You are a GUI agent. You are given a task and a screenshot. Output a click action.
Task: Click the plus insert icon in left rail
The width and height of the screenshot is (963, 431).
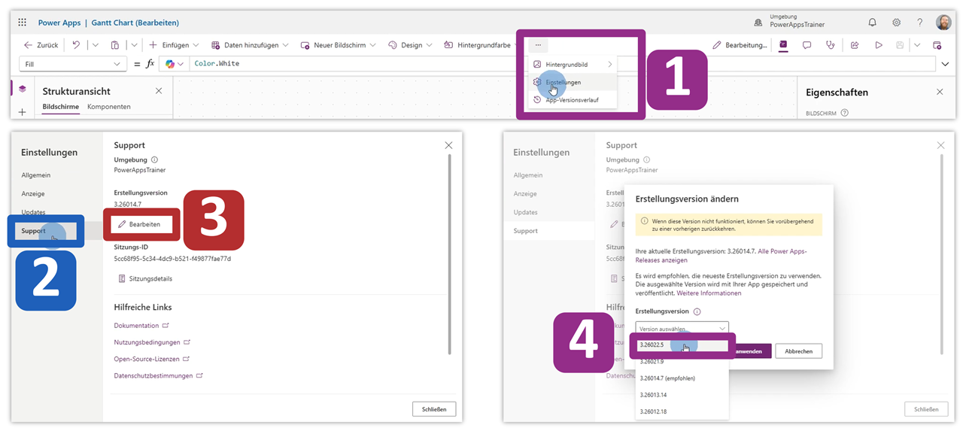coord(22,112)
